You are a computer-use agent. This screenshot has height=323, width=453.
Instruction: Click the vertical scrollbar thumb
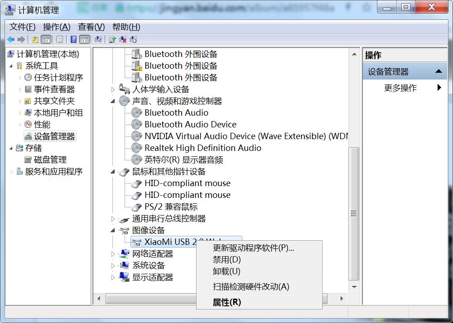(354, 214)
